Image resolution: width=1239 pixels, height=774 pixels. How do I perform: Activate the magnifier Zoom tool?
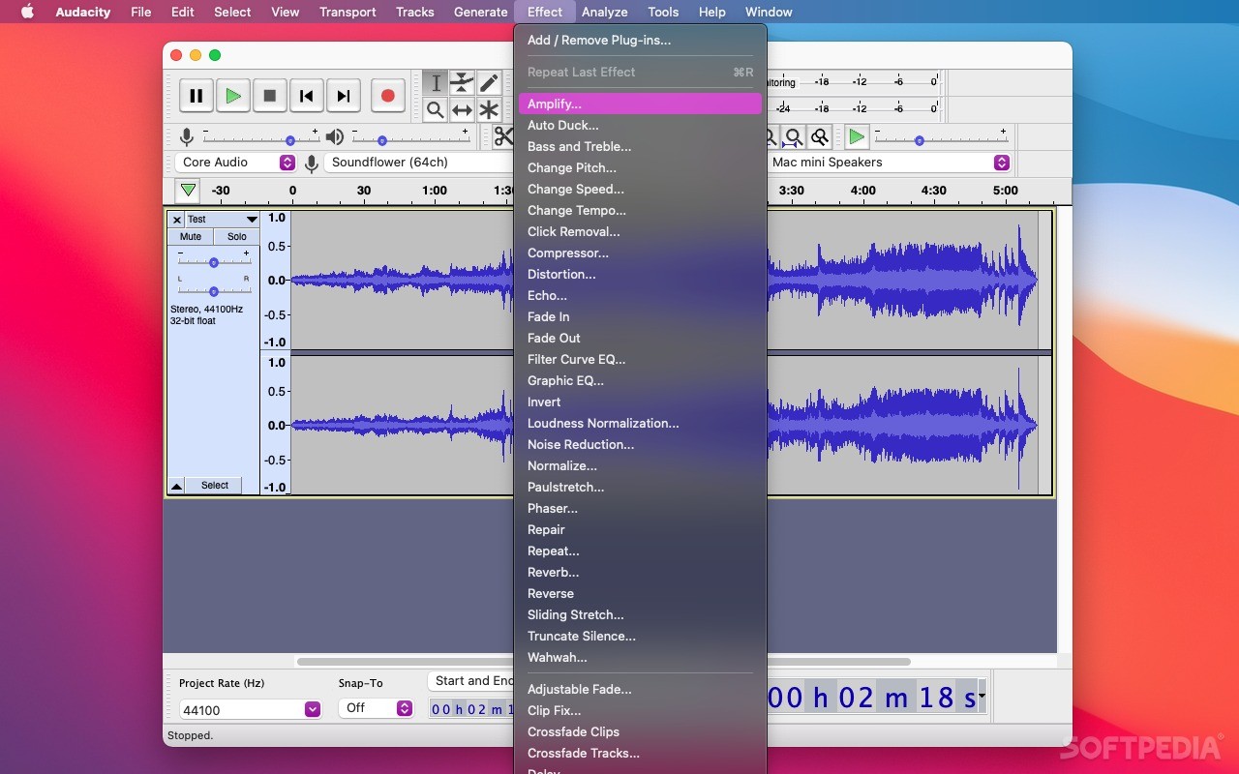tap(436, 109)
